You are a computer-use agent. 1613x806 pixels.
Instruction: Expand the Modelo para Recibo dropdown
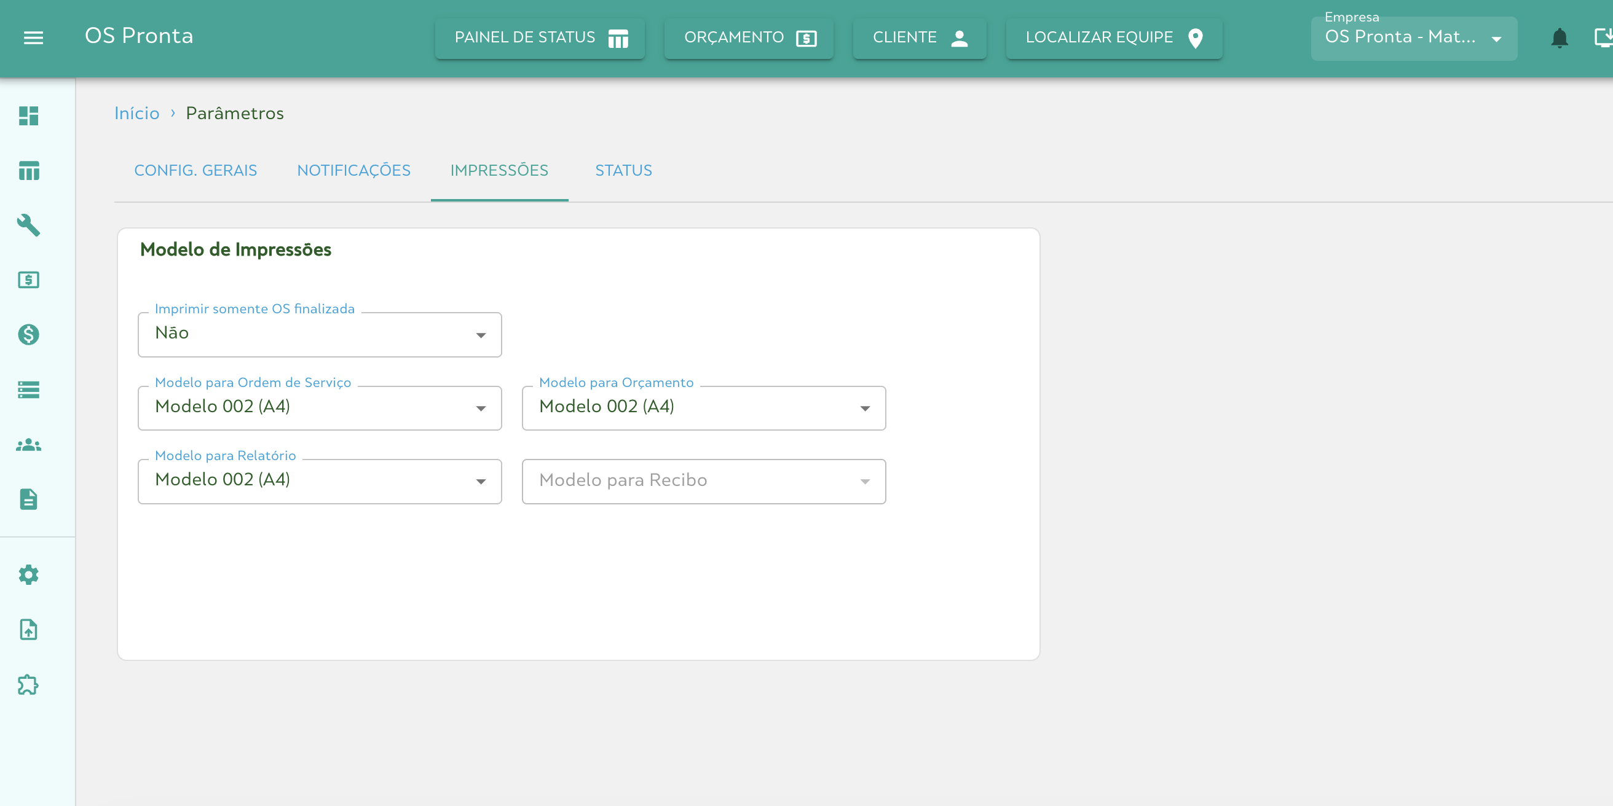(x=703, y=481)
